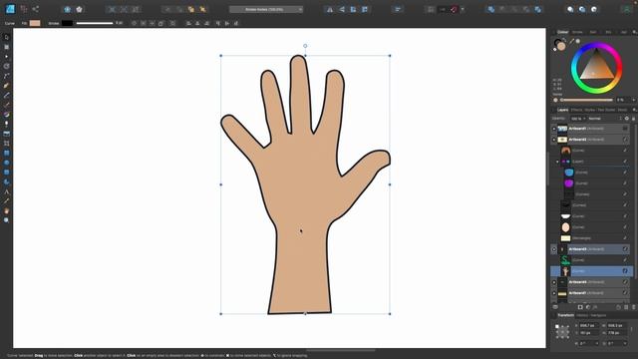This screenshot has height=359, width=638.
Task: Select the Rounded Rectangle tool
Action: tap(6, 173)
